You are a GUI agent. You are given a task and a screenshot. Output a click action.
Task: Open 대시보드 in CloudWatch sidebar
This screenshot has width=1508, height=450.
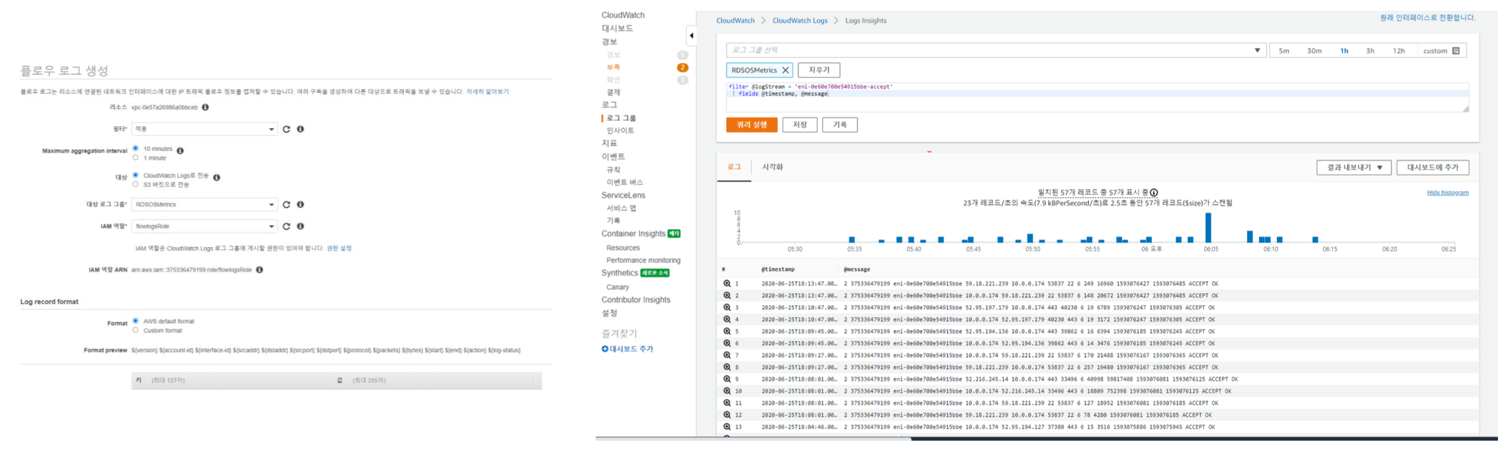617,28
